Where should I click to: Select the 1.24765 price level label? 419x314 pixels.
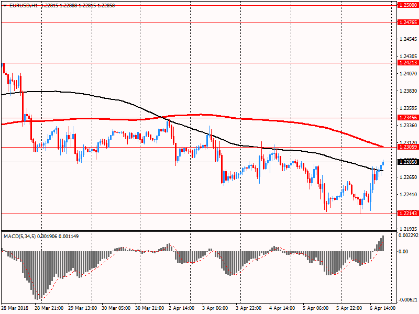click(x=408, y=23)
